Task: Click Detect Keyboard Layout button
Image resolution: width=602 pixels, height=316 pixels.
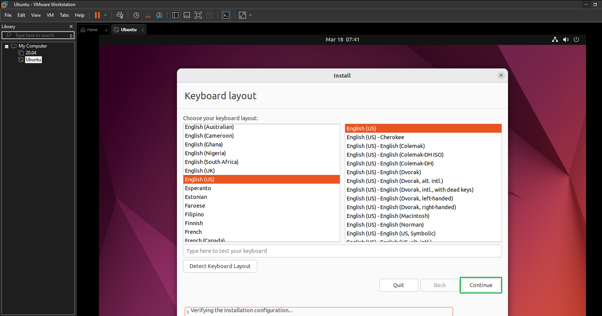Action: (220, 266)
